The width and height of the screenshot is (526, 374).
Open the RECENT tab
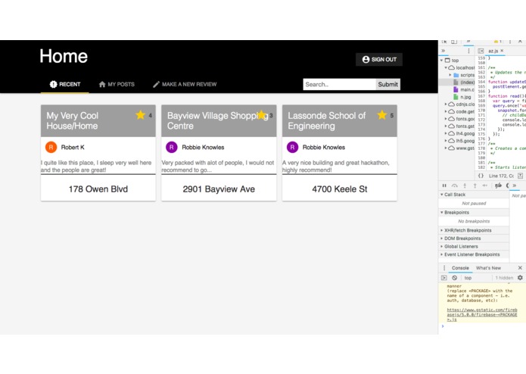coord(65,84)
